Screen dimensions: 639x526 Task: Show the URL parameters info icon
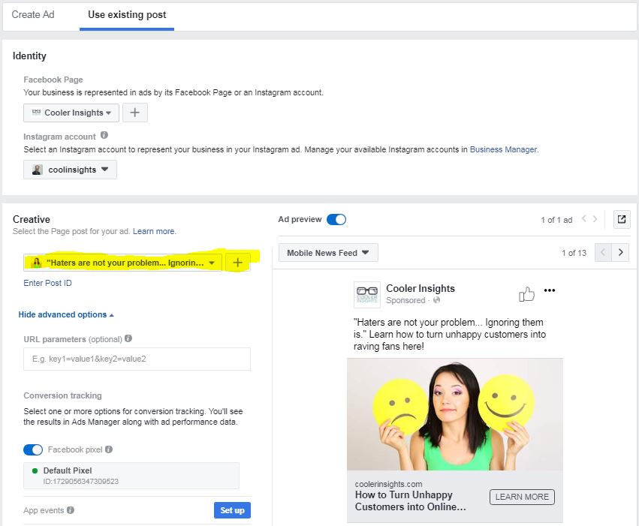coord(128,338)
